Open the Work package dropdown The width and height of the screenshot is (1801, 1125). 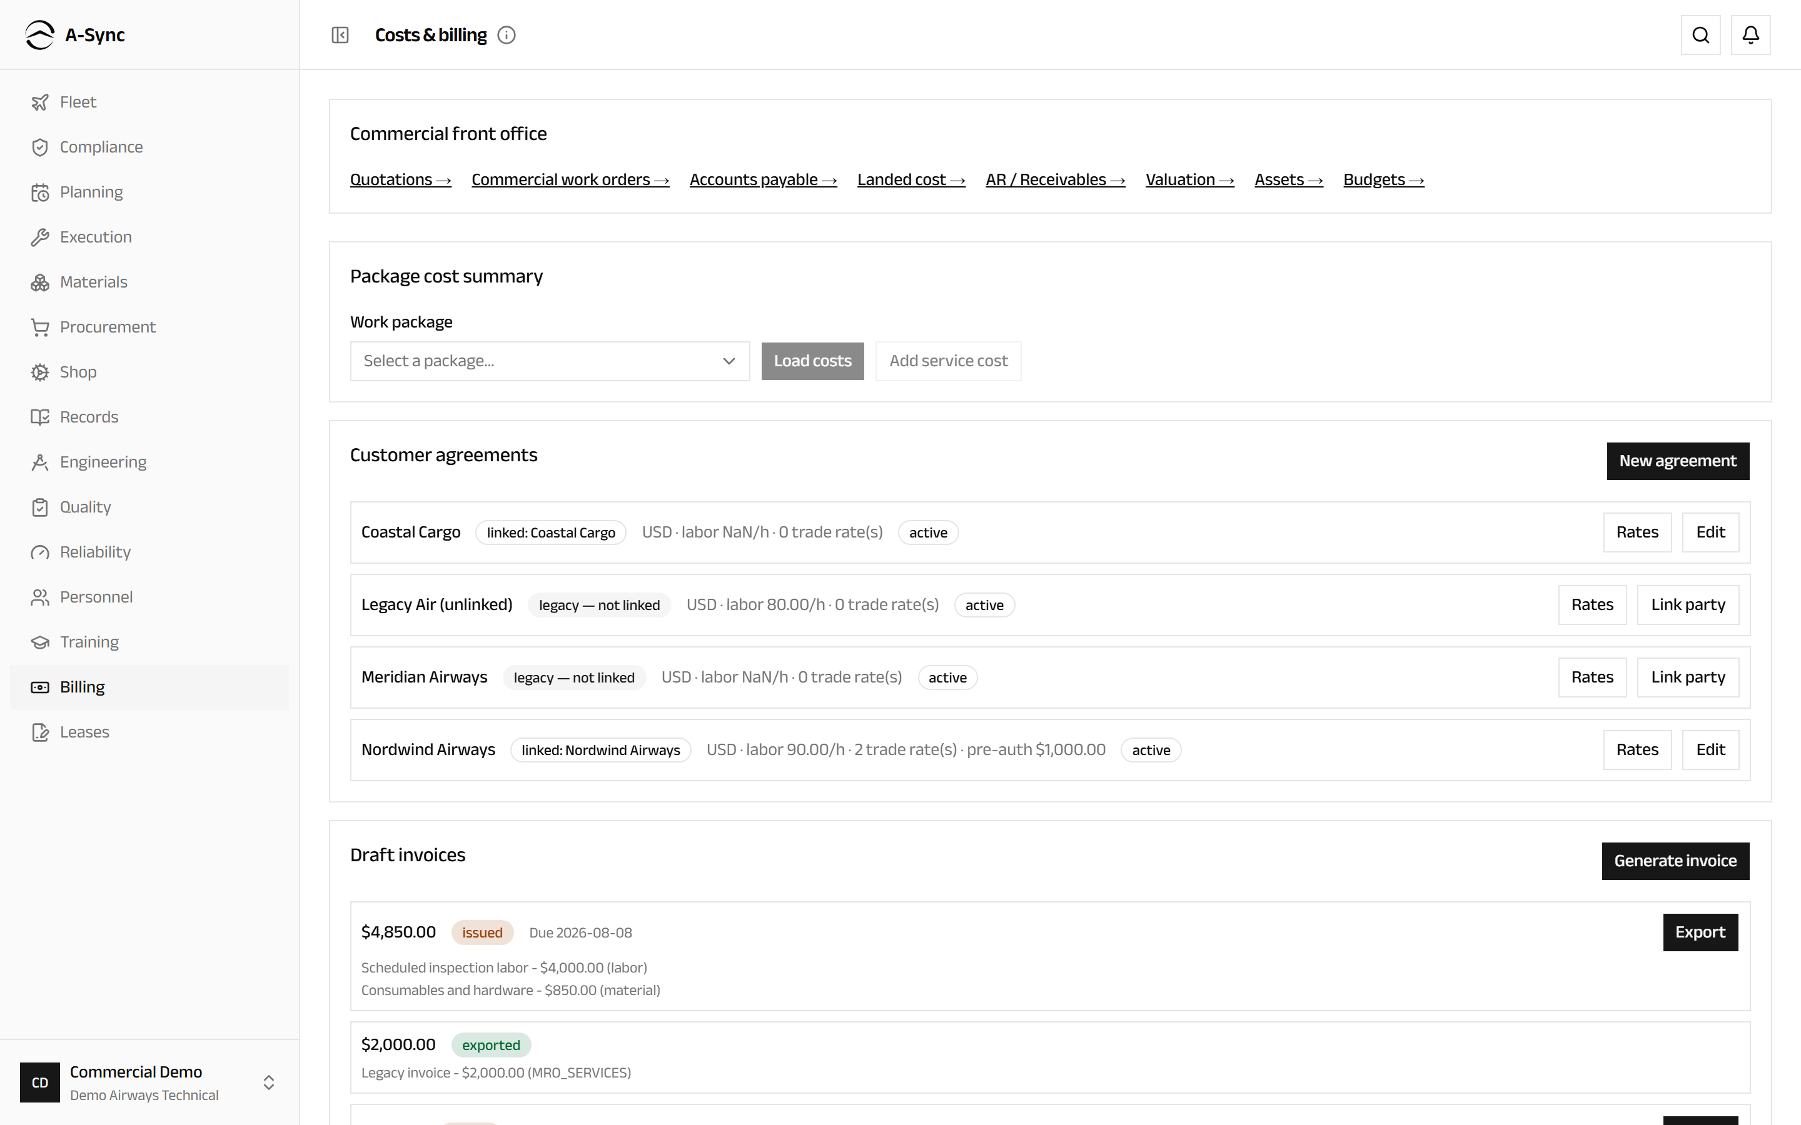click(x=550, y=361)
